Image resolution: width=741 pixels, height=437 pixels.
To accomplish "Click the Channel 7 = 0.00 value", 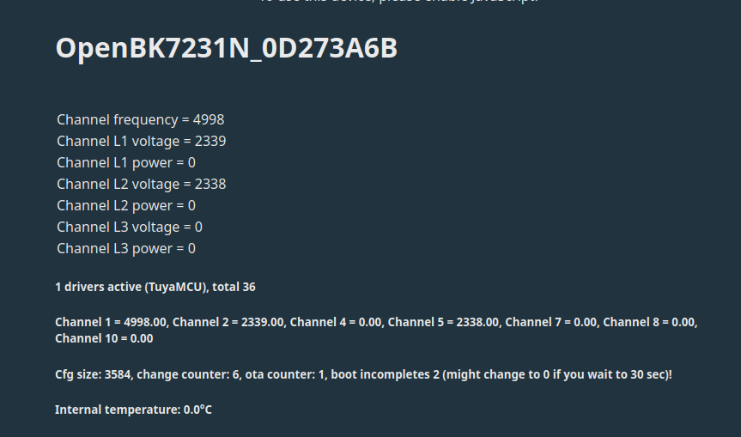I will [551, 322].
